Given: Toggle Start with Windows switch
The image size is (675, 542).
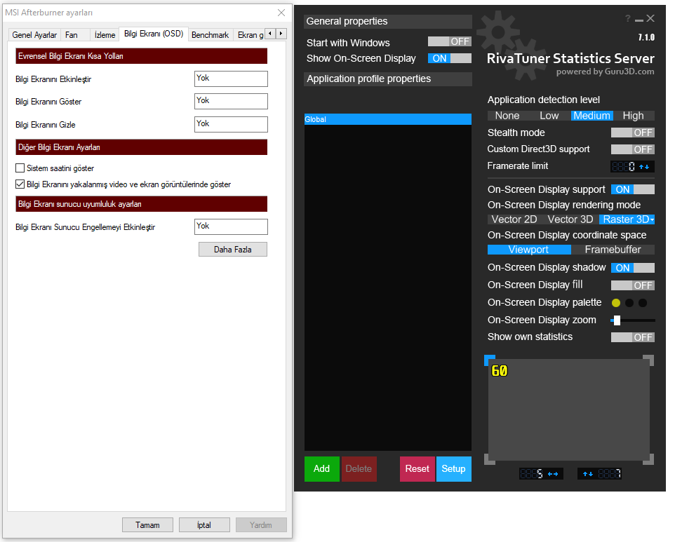Looking at the screenshot, I should pos(450,42).
